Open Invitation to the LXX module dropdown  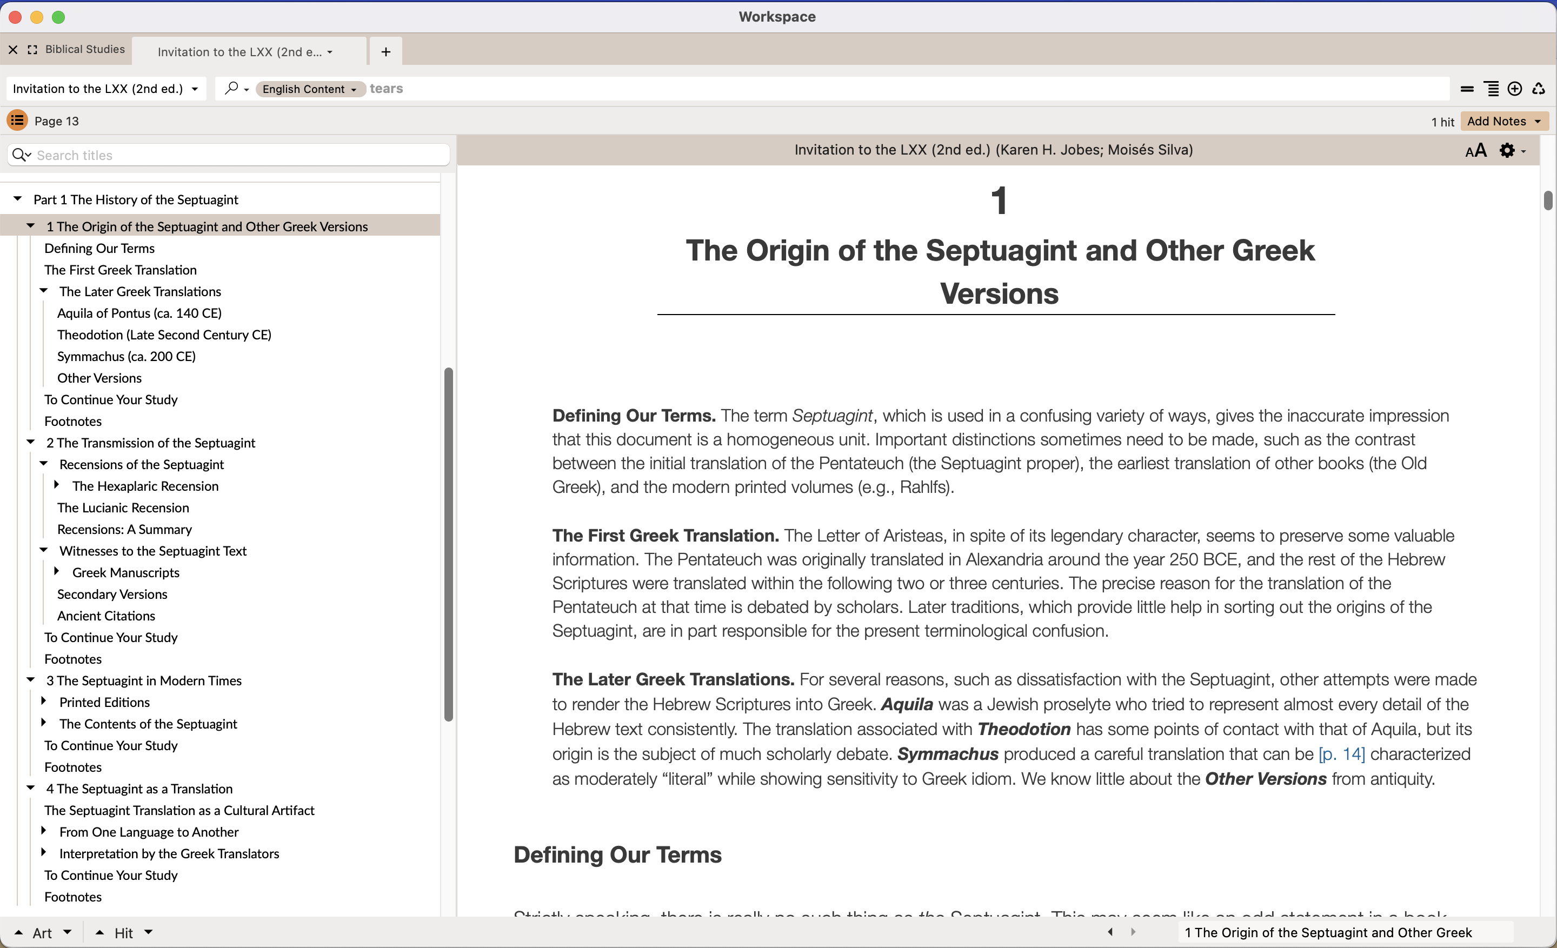[x=105, y=89]
